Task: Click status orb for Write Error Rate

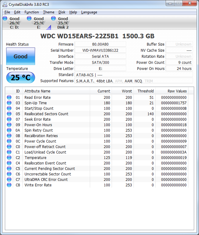Action: coord(9,185)
